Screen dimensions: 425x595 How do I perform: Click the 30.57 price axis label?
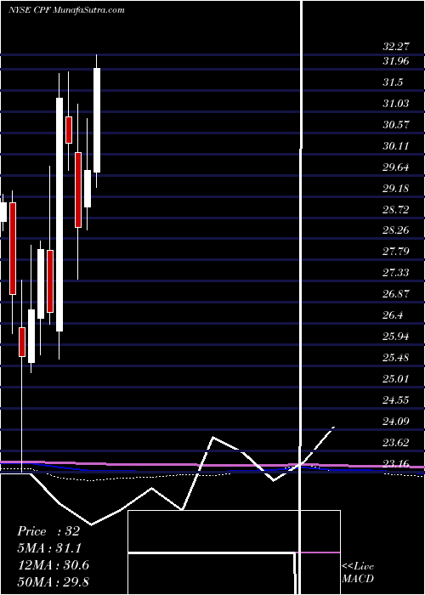coord(396,124)
